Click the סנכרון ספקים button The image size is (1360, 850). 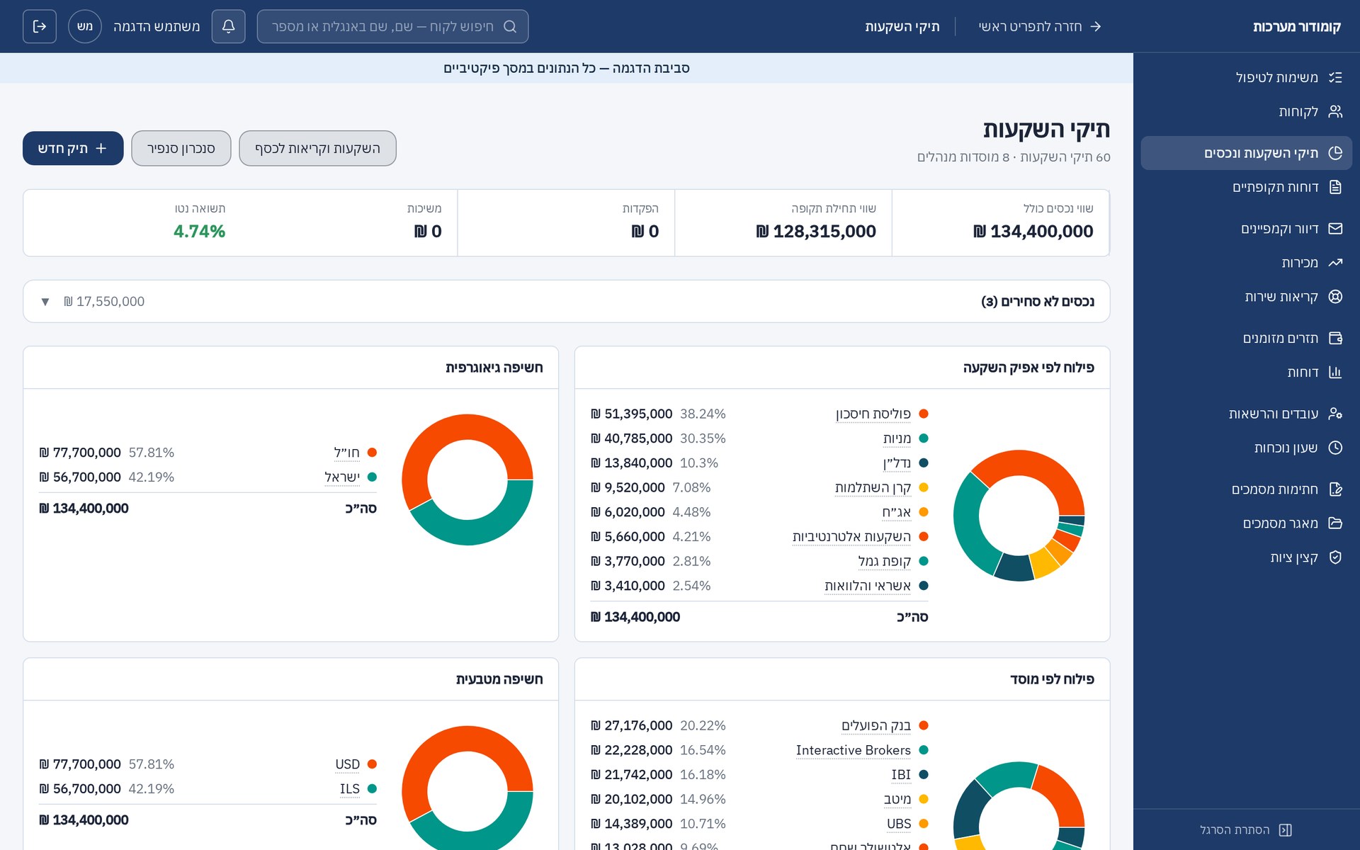coord(181,148)
